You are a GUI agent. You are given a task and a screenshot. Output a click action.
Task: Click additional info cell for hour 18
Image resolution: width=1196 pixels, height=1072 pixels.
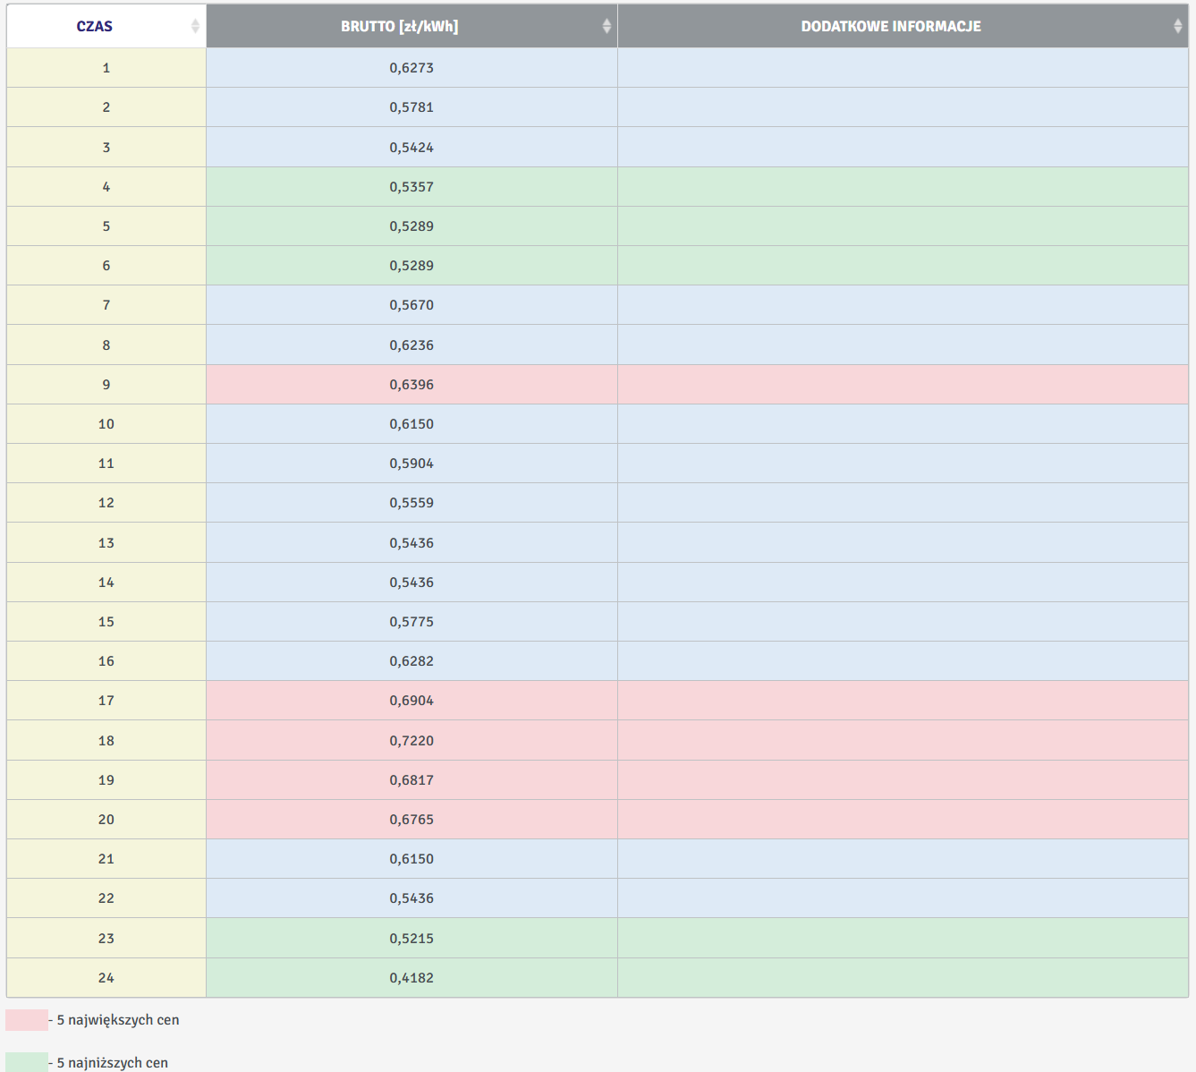click(902, 741)
